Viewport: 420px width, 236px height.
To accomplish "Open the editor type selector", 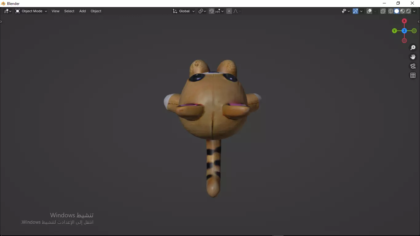I will [x=7, y=11].
